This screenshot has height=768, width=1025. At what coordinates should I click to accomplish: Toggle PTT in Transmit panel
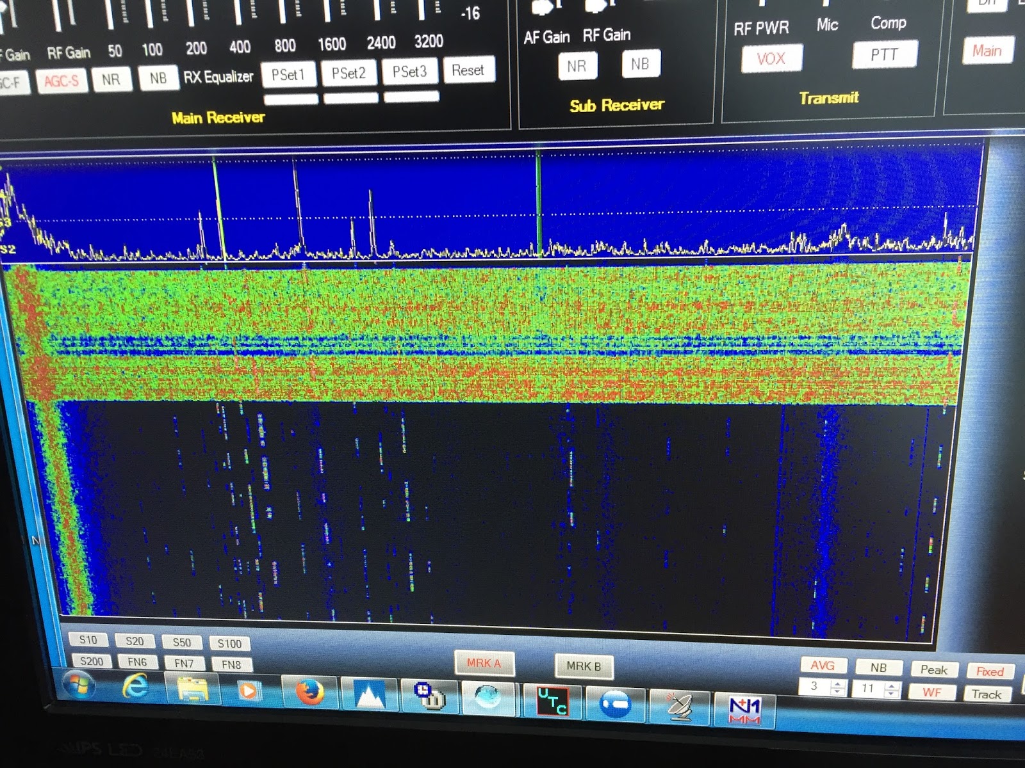click(885, 54)
